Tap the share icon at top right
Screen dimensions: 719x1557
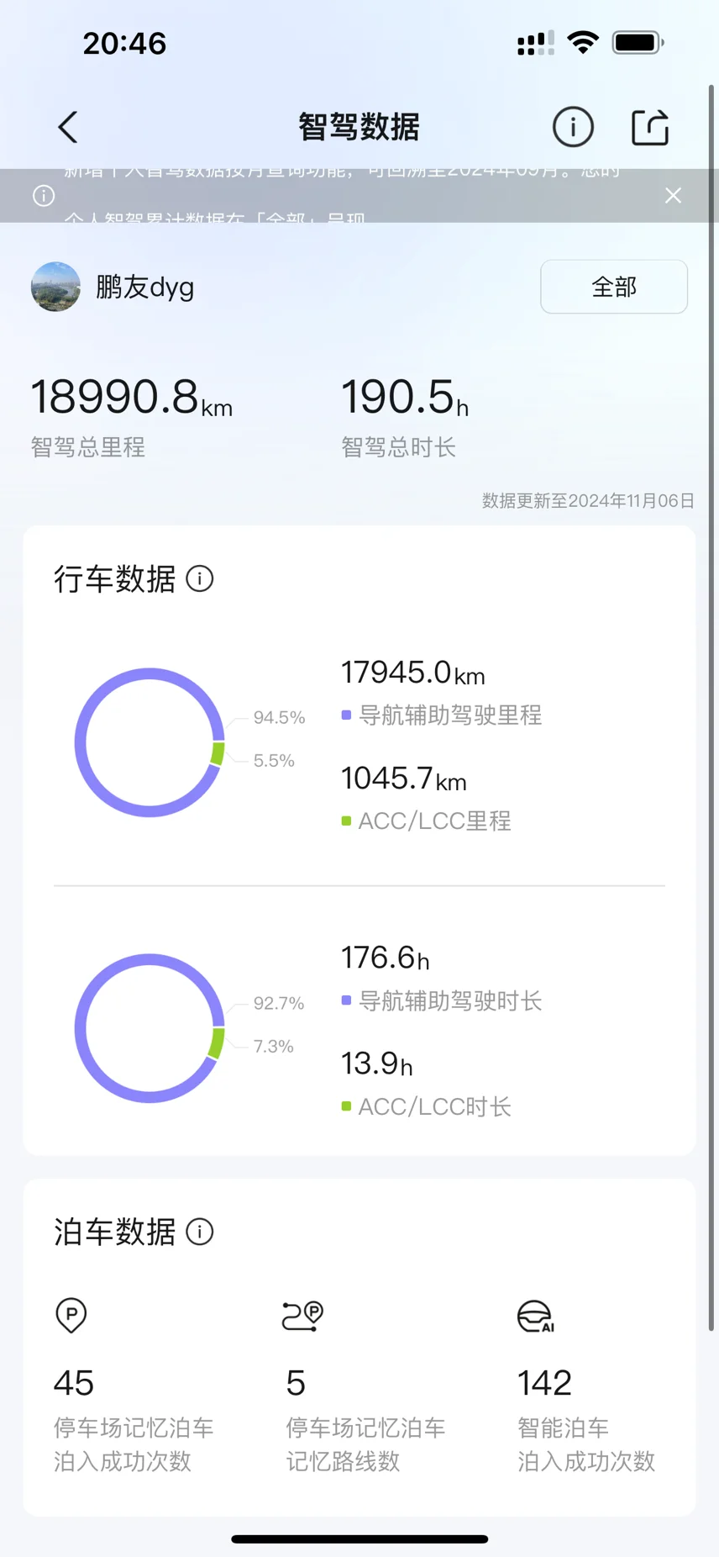(650, 128)
